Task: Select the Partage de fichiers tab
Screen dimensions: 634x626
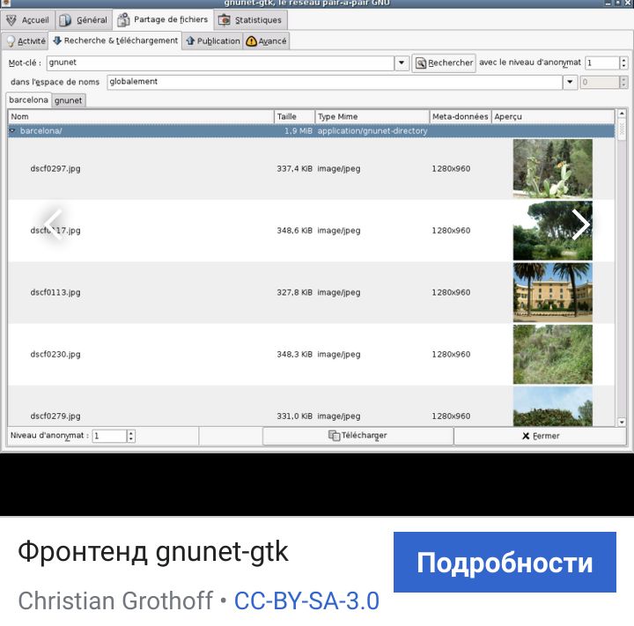Action: [163, 19]
